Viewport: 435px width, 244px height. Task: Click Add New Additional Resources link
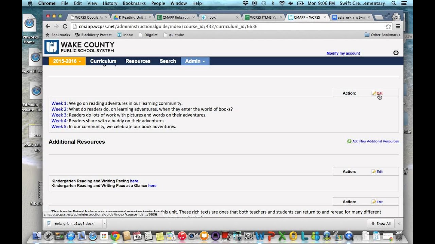[x=376, y=141]
